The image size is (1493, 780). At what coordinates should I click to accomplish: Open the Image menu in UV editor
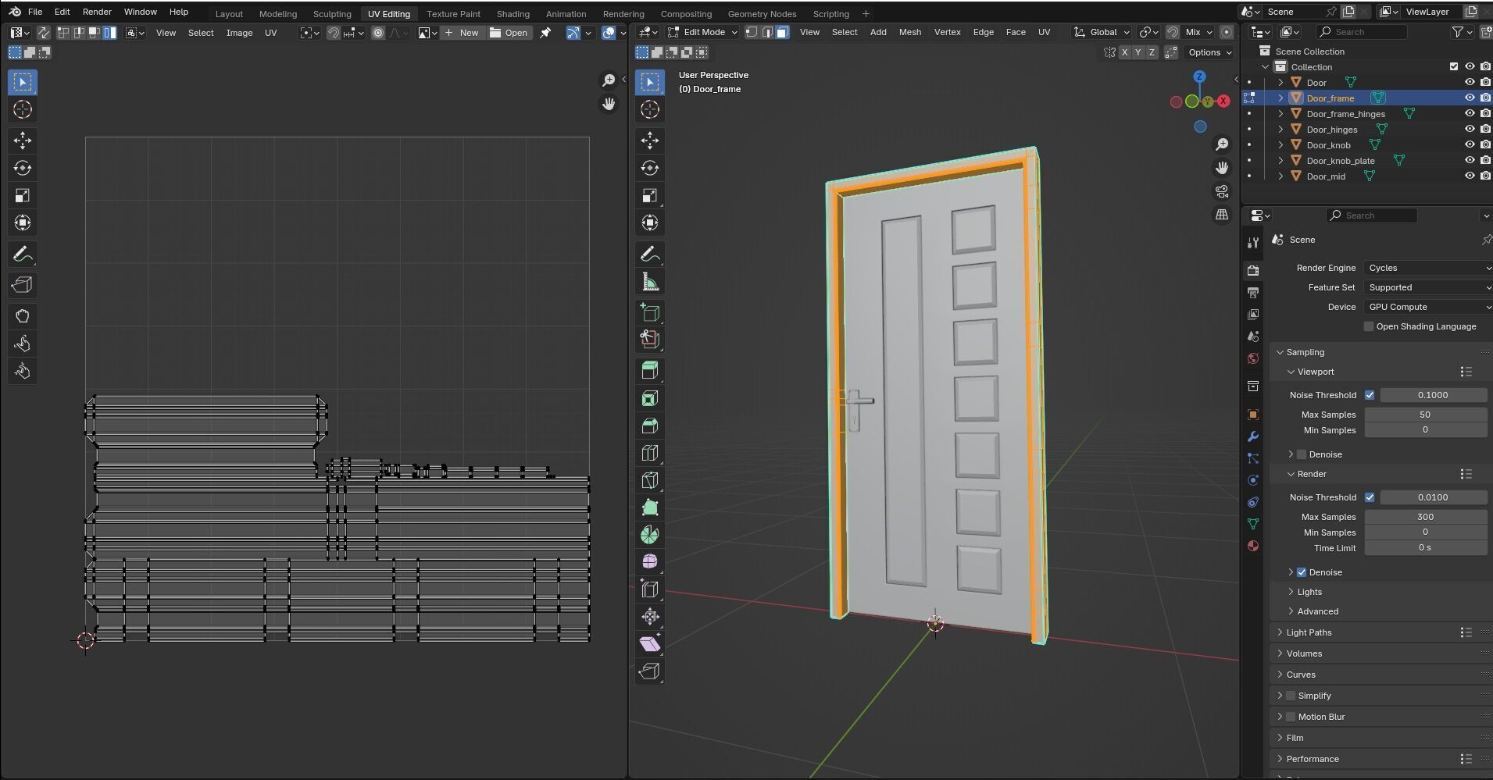click(239, 33)
